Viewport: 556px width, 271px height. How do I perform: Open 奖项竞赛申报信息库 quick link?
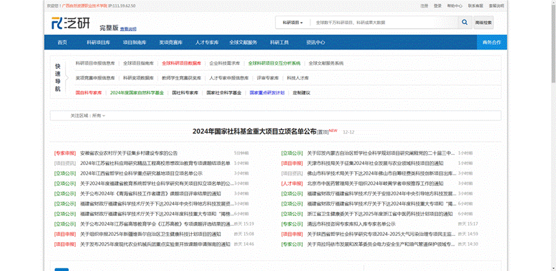pos(95,78)
